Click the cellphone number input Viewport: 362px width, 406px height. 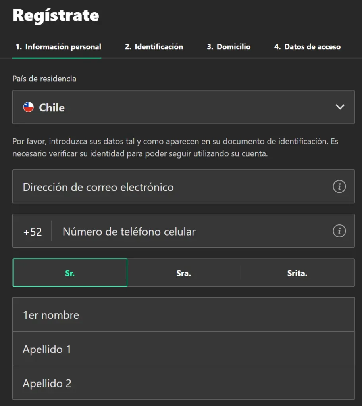(179, 231)
